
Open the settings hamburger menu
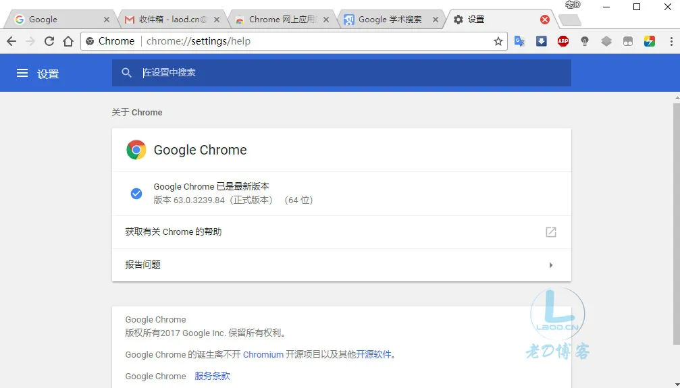click(22, 73)
